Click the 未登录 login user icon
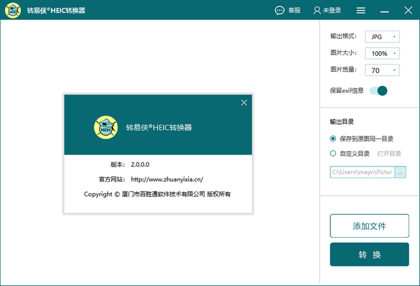Viewport: 420px width, 286px height. click(317, 11)
